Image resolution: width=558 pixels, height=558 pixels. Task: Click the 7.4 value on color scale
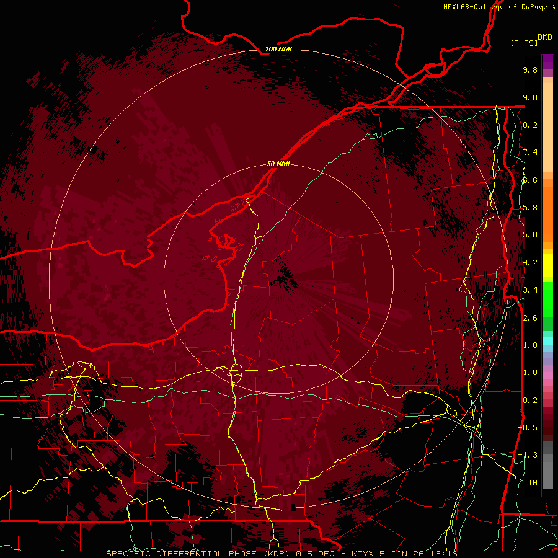coord(530,153)
